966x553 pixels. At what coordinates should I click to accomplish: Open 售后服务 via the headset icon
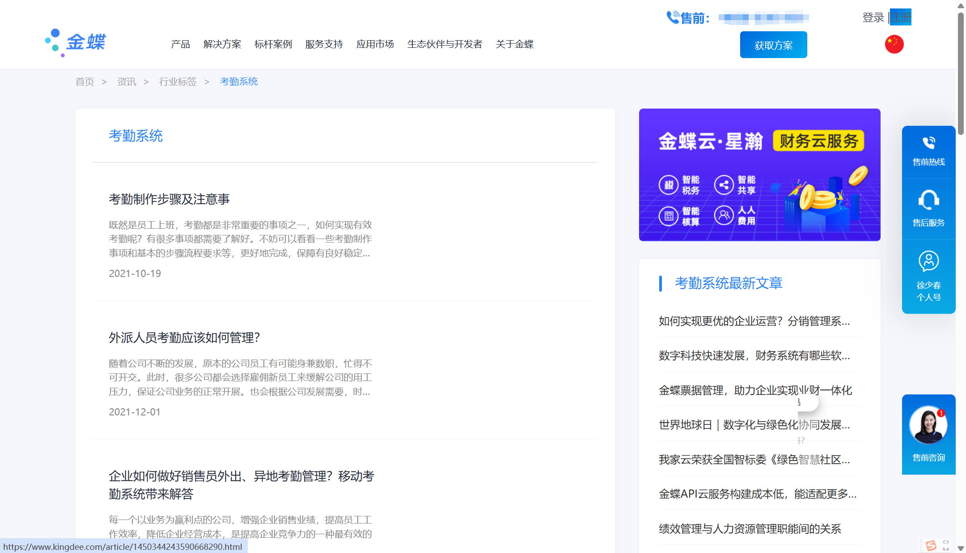[928, 200]
